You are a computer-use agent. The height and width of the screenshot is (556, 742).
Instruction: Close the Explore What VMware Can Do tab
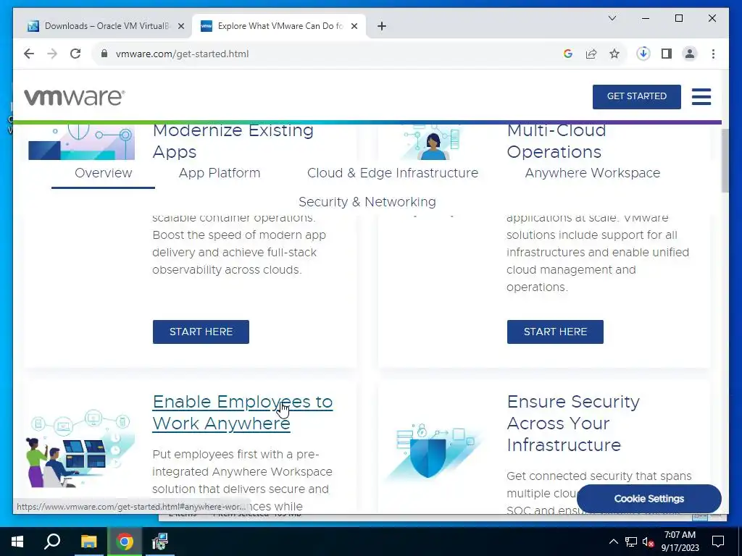(x=354, y=26)
